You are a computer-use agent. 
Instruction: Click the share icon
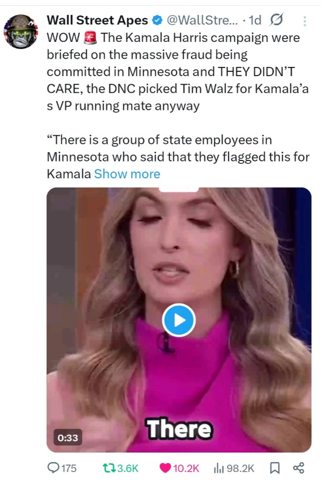coord(298,468)
